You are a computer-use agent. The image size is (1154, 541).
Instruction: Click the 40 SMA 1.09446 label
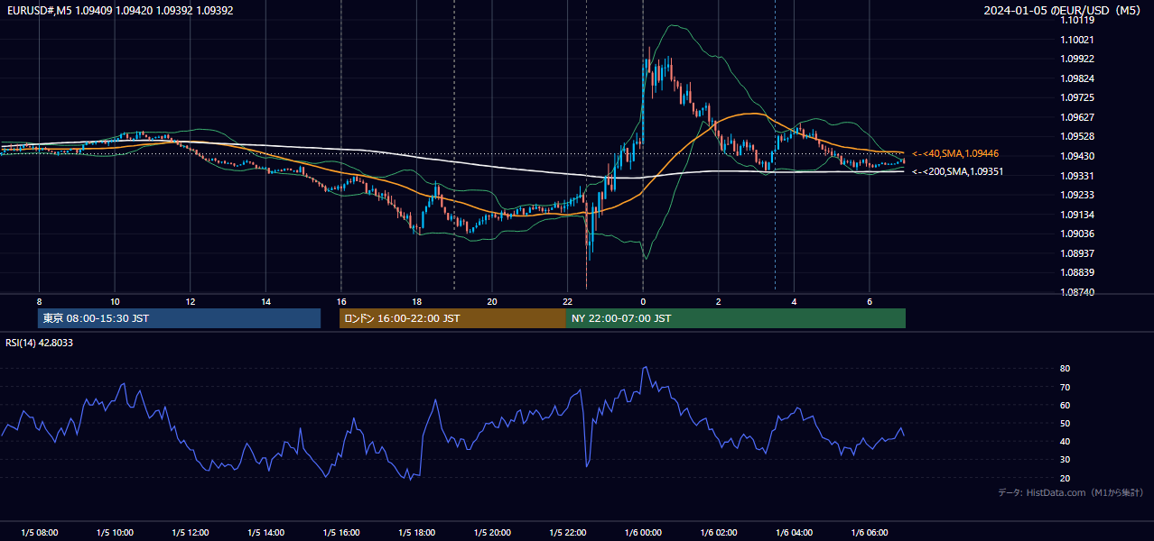click(955, 153)
